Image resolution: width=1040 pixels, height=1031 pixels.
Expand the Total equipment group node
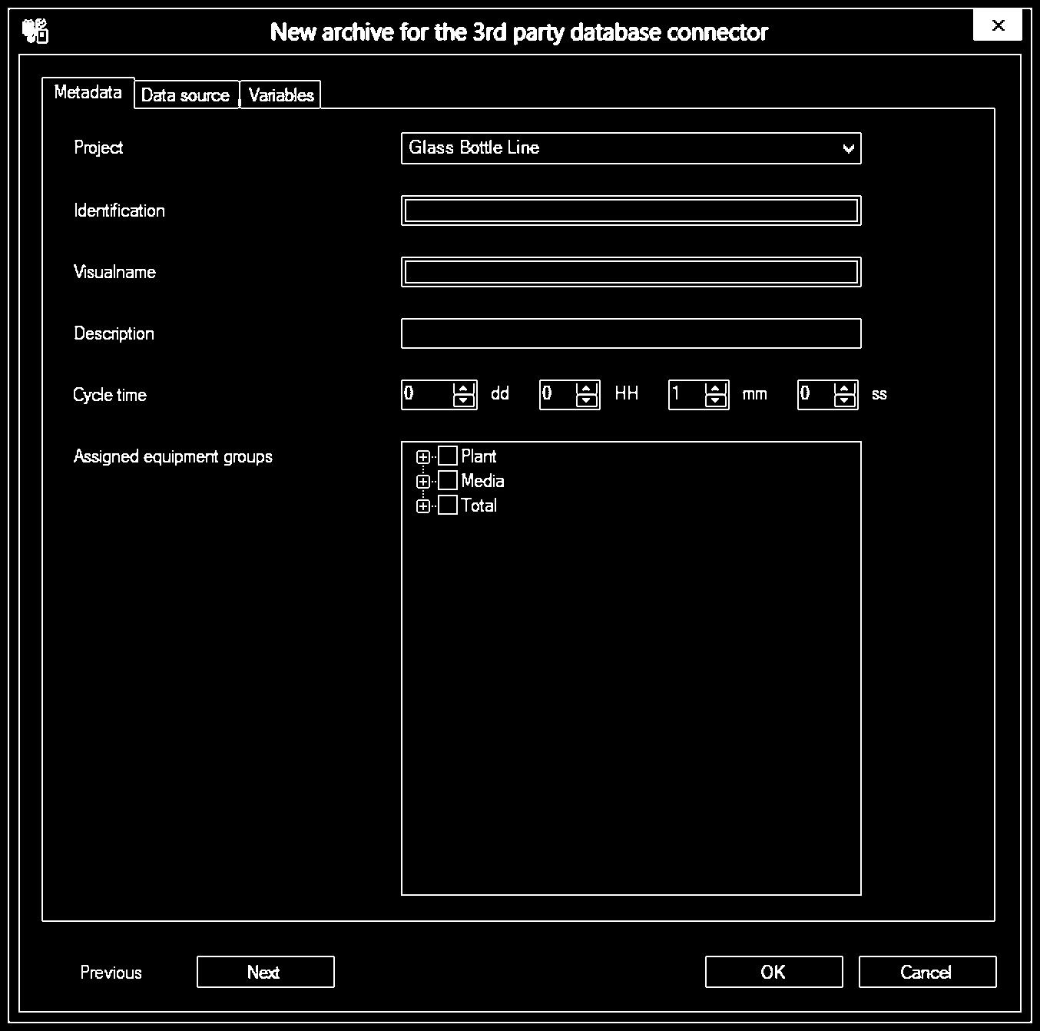click(x=422, y=506)
